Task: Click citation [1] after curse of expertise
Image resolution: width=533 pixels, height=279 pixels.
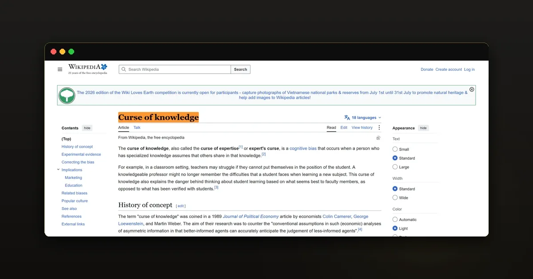Action: (241, 147)
